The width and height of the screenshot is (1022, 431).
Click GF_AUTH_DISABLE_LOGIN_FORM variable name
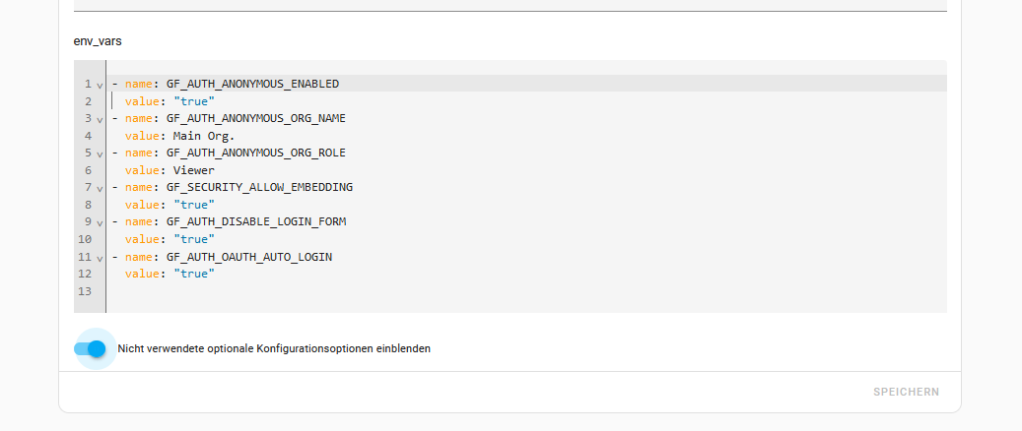coord(256,221)
